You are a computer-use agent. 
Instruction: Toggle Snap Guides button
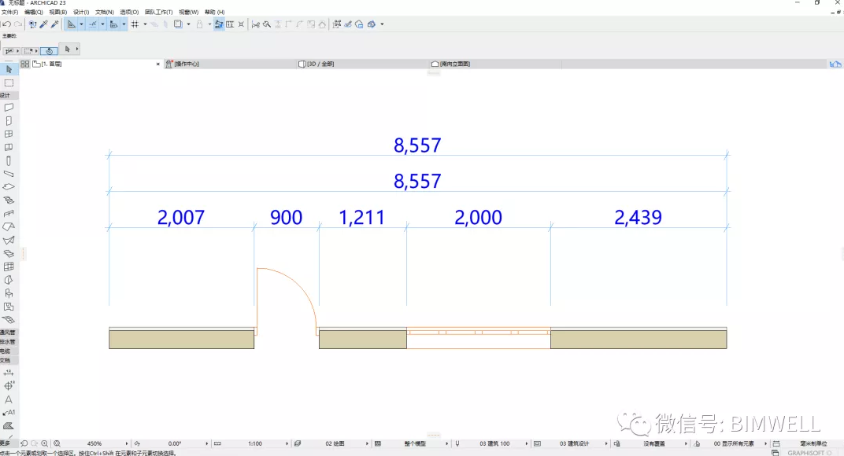(x=93, y=24)
